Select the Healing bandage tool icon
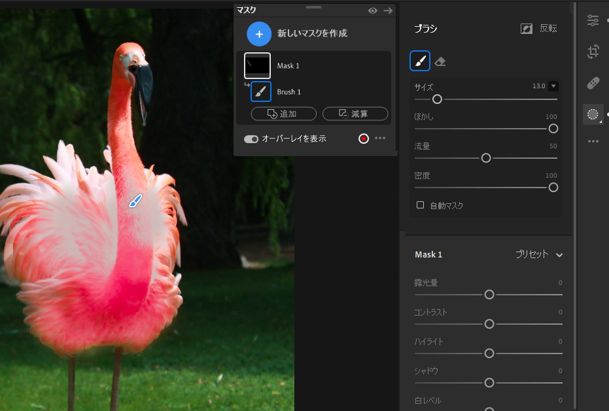Viewport: 609px width, 411px height. pos(593,83)
